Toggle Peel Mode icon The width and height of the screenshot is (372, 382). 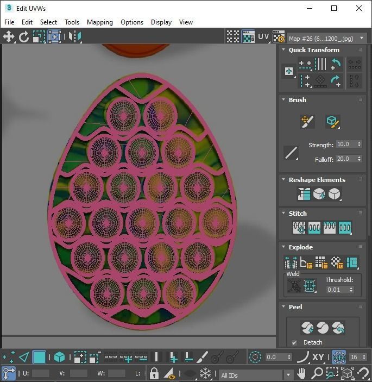tap(323, 328)
